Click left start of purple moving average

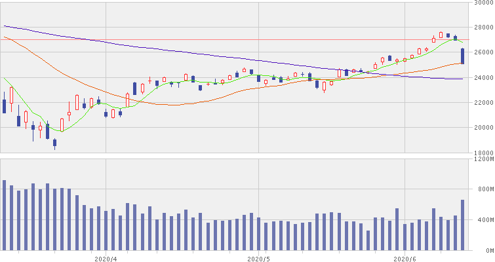coord(5,26)
